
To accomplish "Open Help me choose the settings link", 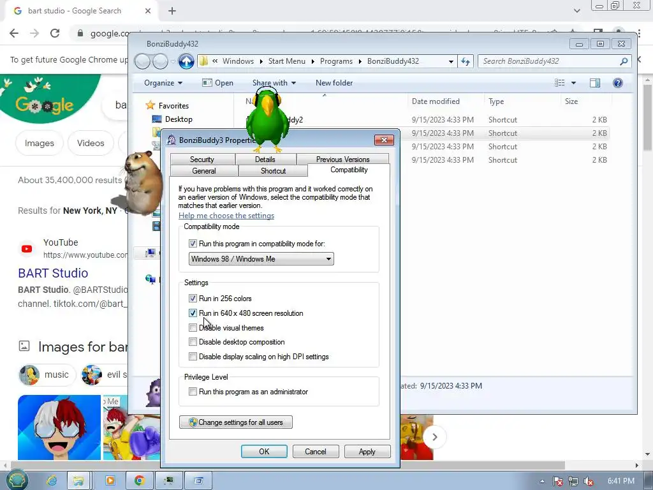I will (x=226, y=216).
